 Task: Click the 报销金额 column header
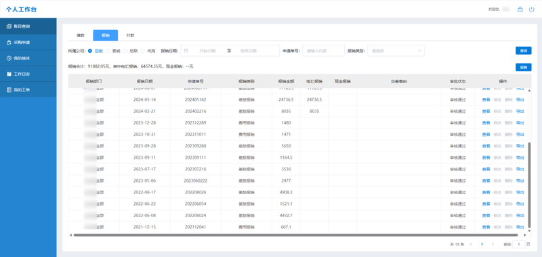point(286,82)
